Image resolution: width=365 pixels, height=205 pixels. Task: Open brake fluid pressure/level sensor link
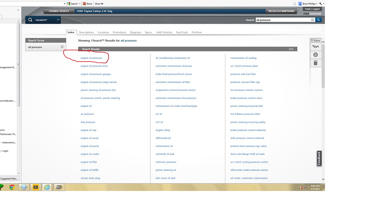coord(174,74)
